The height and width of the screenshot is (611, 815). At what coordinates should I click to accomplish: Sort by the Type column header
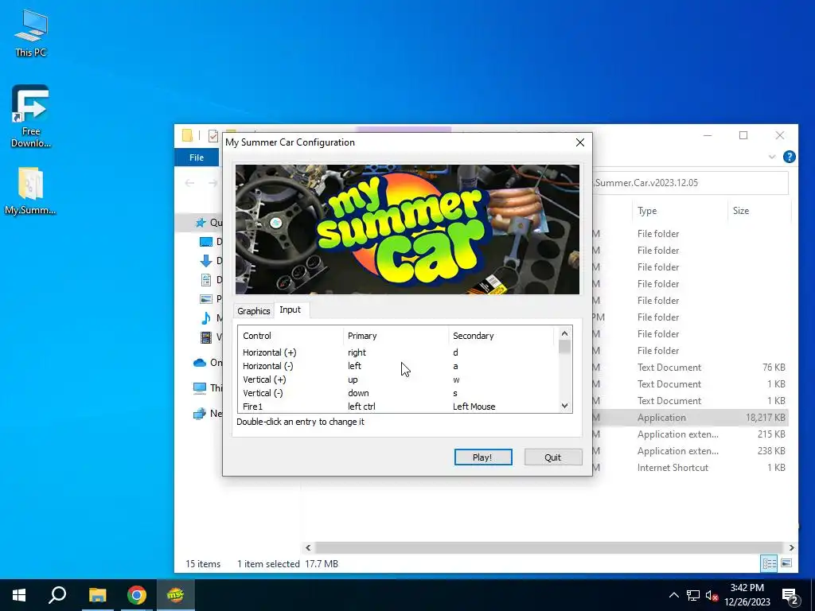point(680,211)
